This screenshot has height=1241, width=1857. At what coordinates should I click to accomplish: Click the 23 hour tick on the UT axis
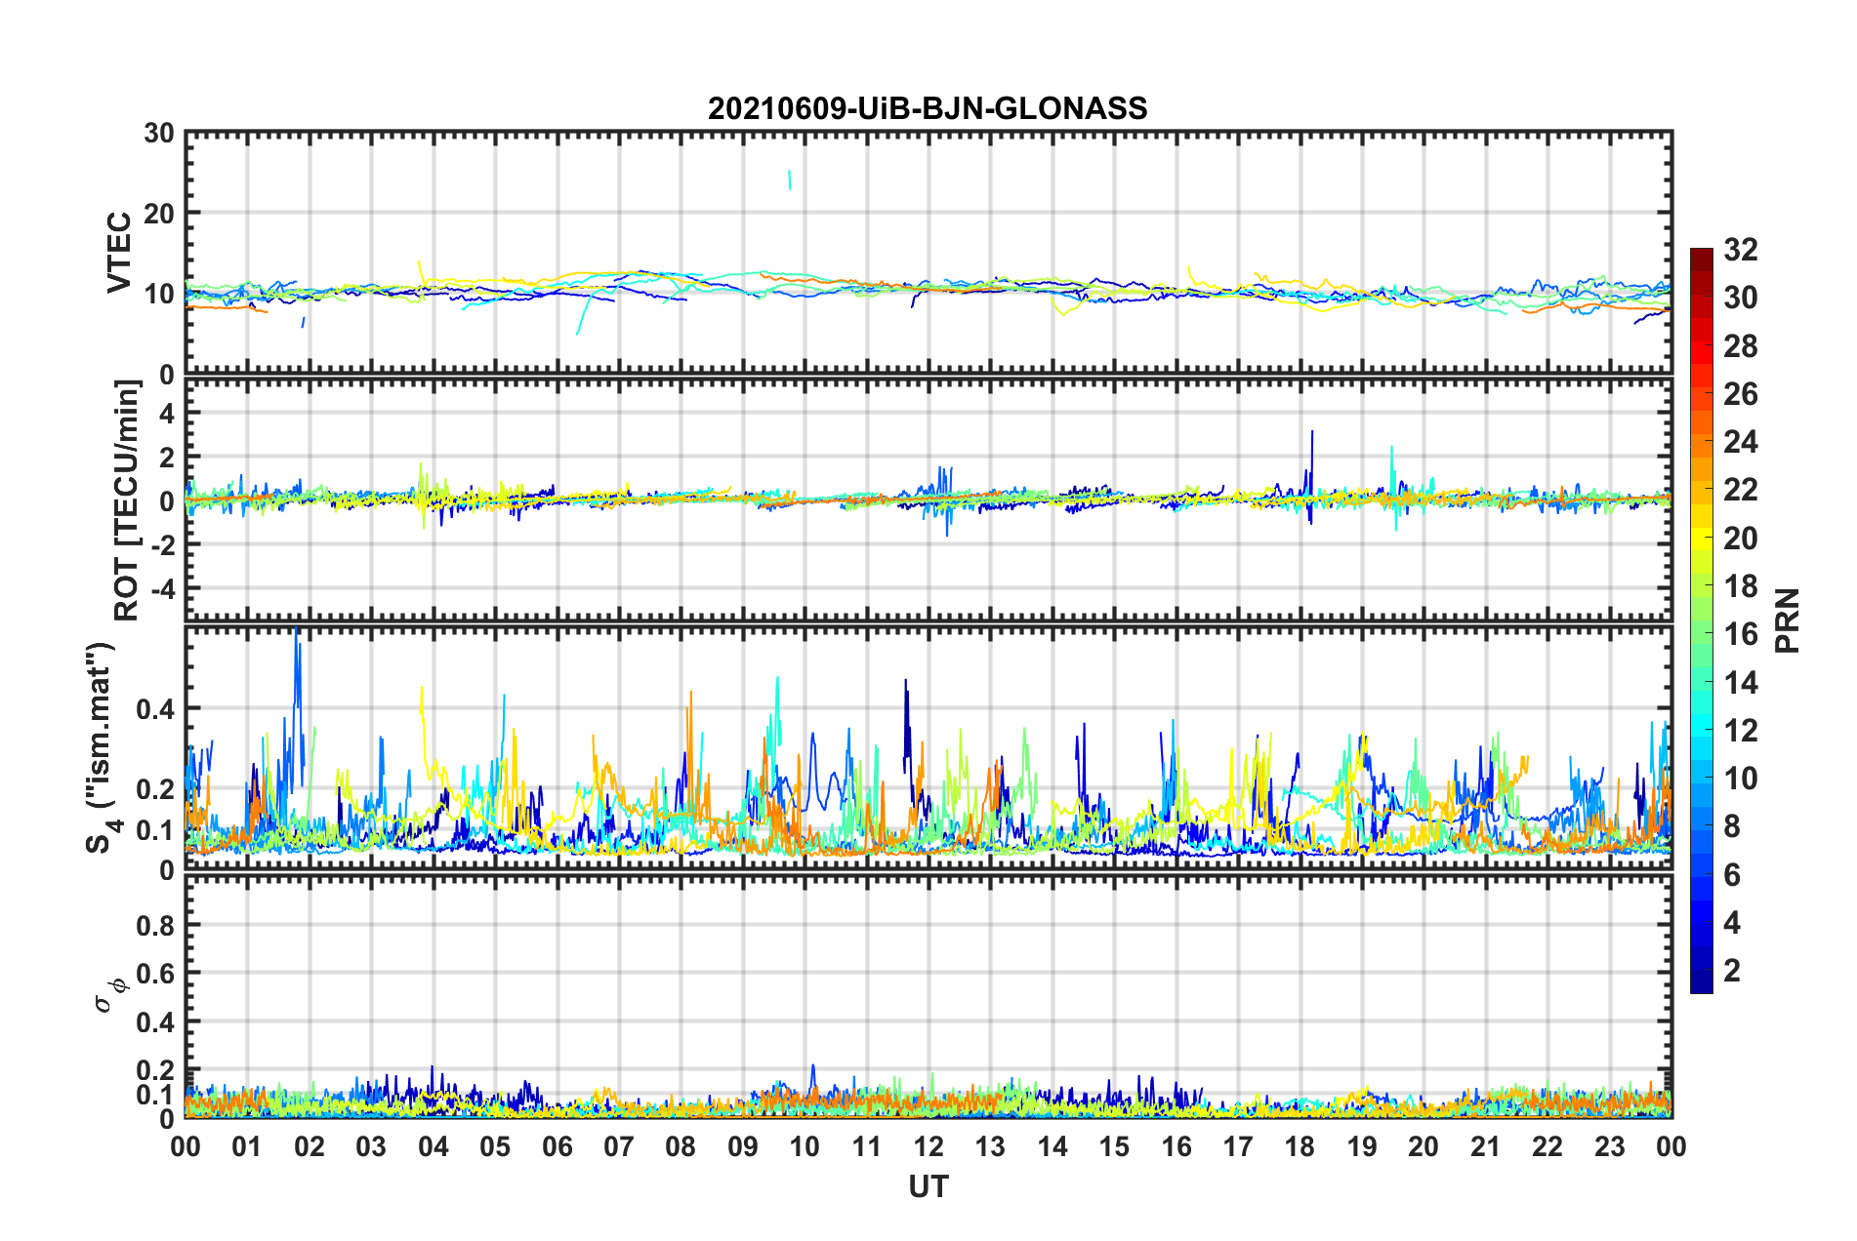click(x=1610, y=1146)
